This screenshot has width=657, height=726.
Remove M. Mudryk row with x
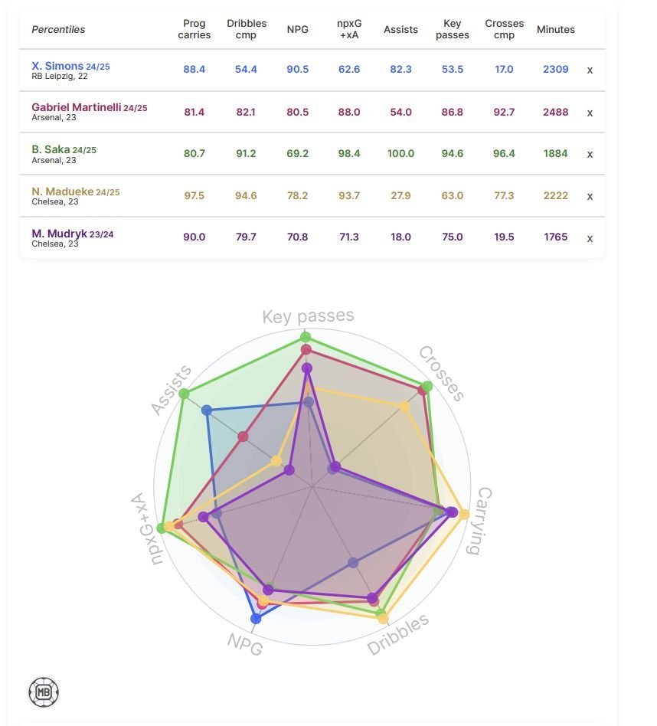[590, 238]
